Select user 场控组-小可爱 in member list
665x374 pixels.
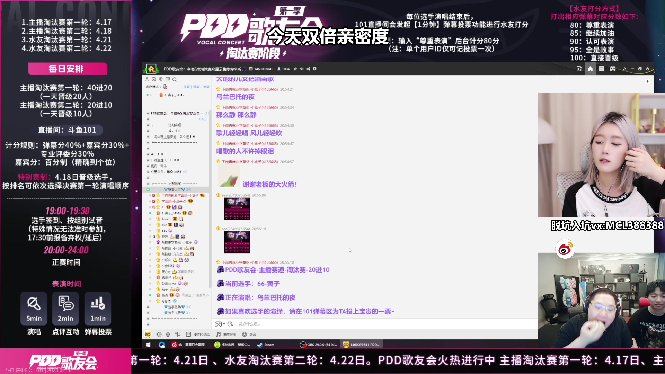172,248
